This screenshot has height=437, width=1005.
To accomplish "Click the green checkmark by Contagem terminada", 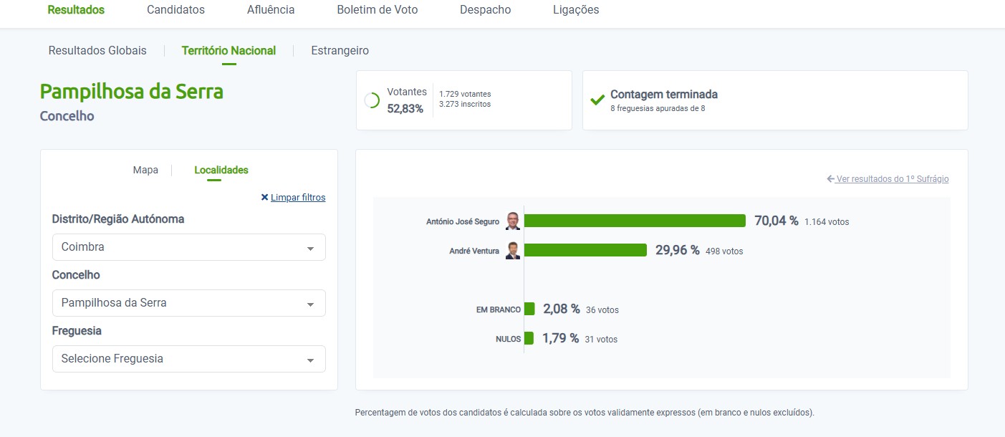I will (x=597, y=100).
